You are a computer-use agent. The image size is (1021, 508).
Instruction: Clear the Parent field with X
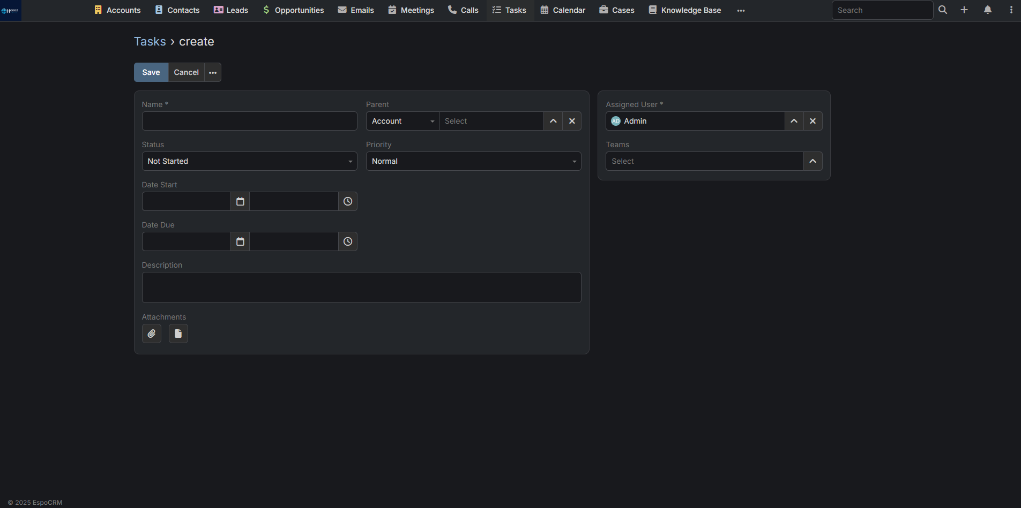(572, 121)
